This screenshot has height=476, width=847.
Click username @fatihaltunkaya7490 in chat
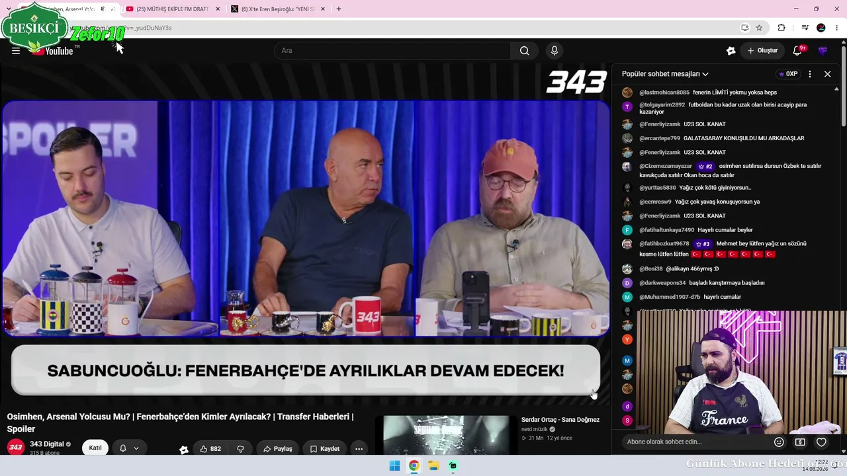coord(667,230)
